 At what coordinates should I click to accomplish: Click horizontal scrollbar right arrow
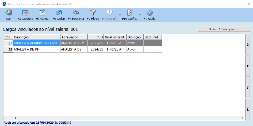242,118
